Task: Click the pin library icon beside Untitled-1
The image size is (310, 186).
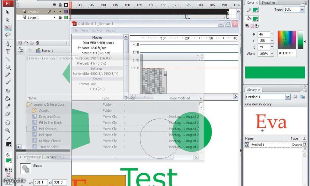Action: (x=295, y=97)
